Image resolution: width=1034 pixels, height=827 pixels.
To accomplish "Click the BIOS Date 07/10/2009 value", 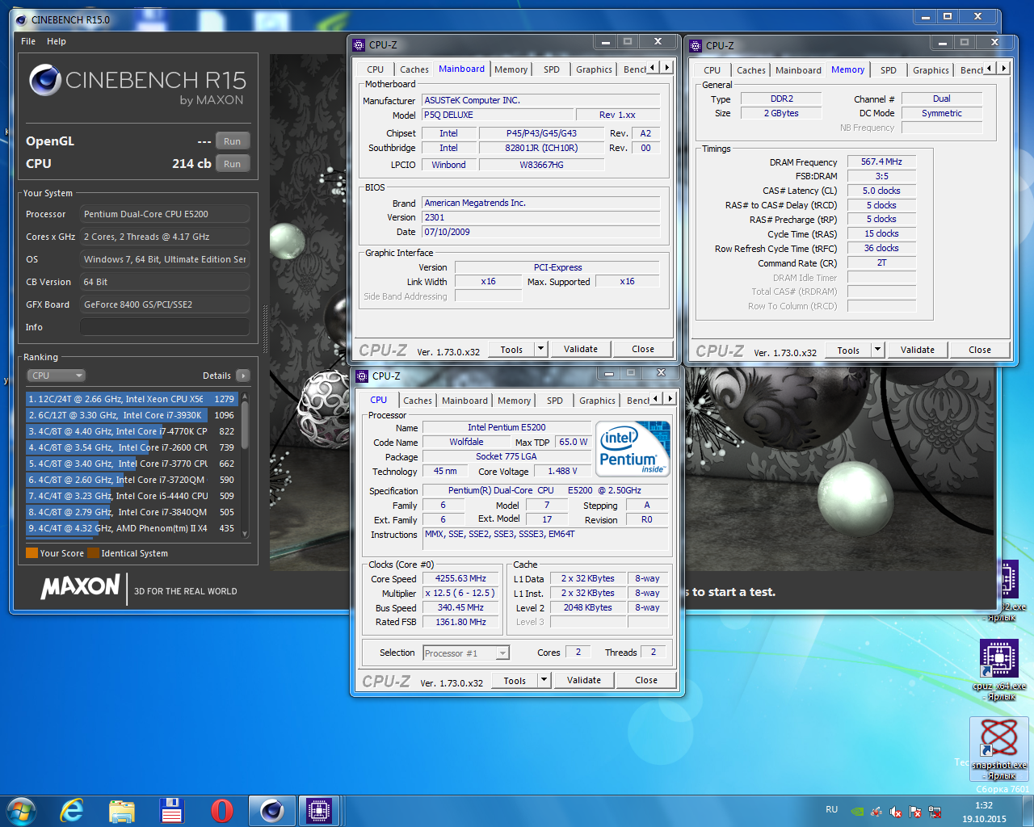I will [x=540, y=232].
